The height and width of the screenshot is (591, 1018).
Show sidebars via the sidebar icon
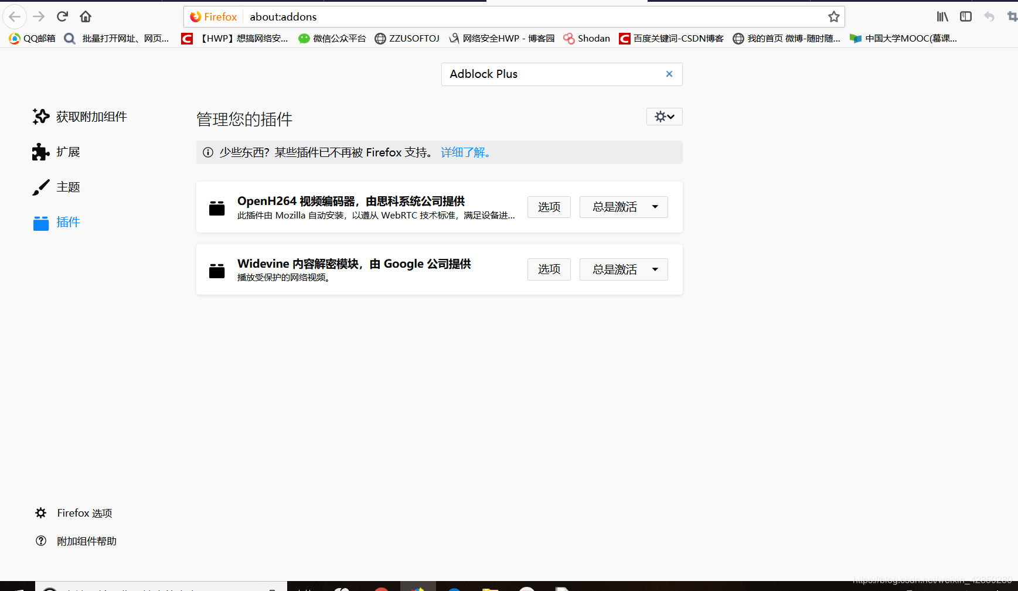click(x=966, y=16)
